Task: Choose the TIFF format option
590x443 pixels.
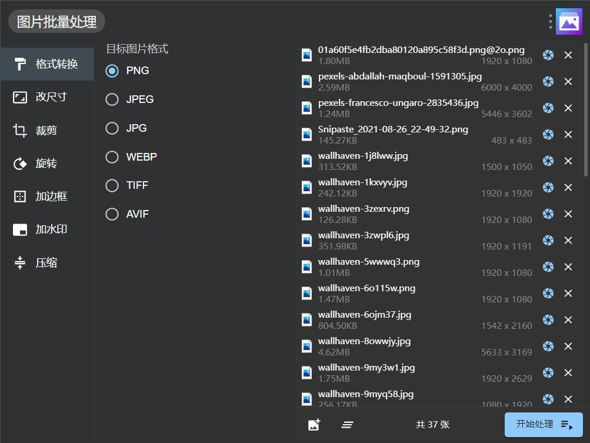Action: coord(112,185)
